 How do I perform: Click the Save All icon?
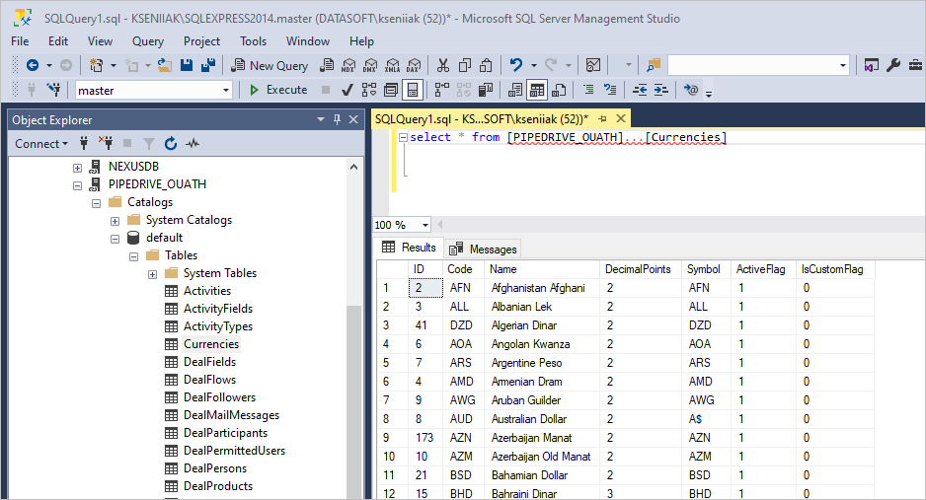point(208,65)
